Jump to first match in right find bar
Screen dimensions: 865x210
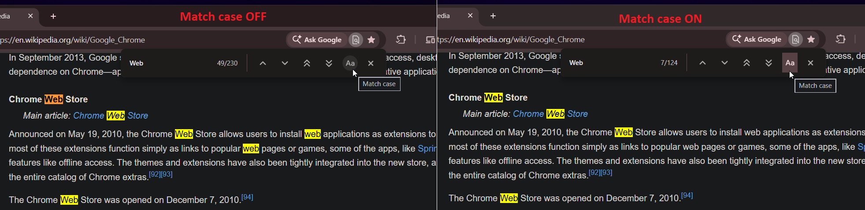[746, 63]
